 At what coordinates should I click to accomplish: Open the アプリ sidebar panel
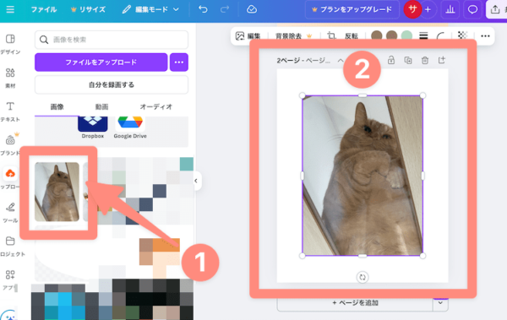point(10,280)
